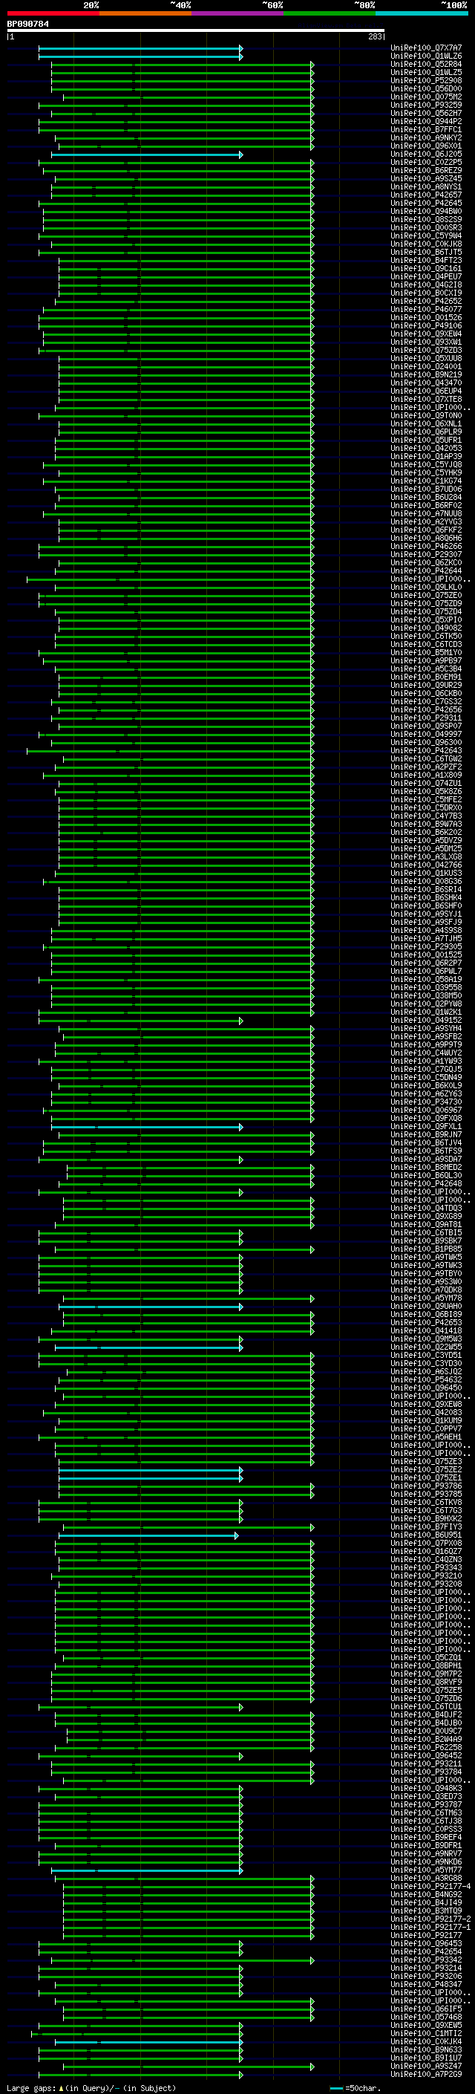Click hit label UniRef100_Q8S2S9

click(x=426, y=219)
